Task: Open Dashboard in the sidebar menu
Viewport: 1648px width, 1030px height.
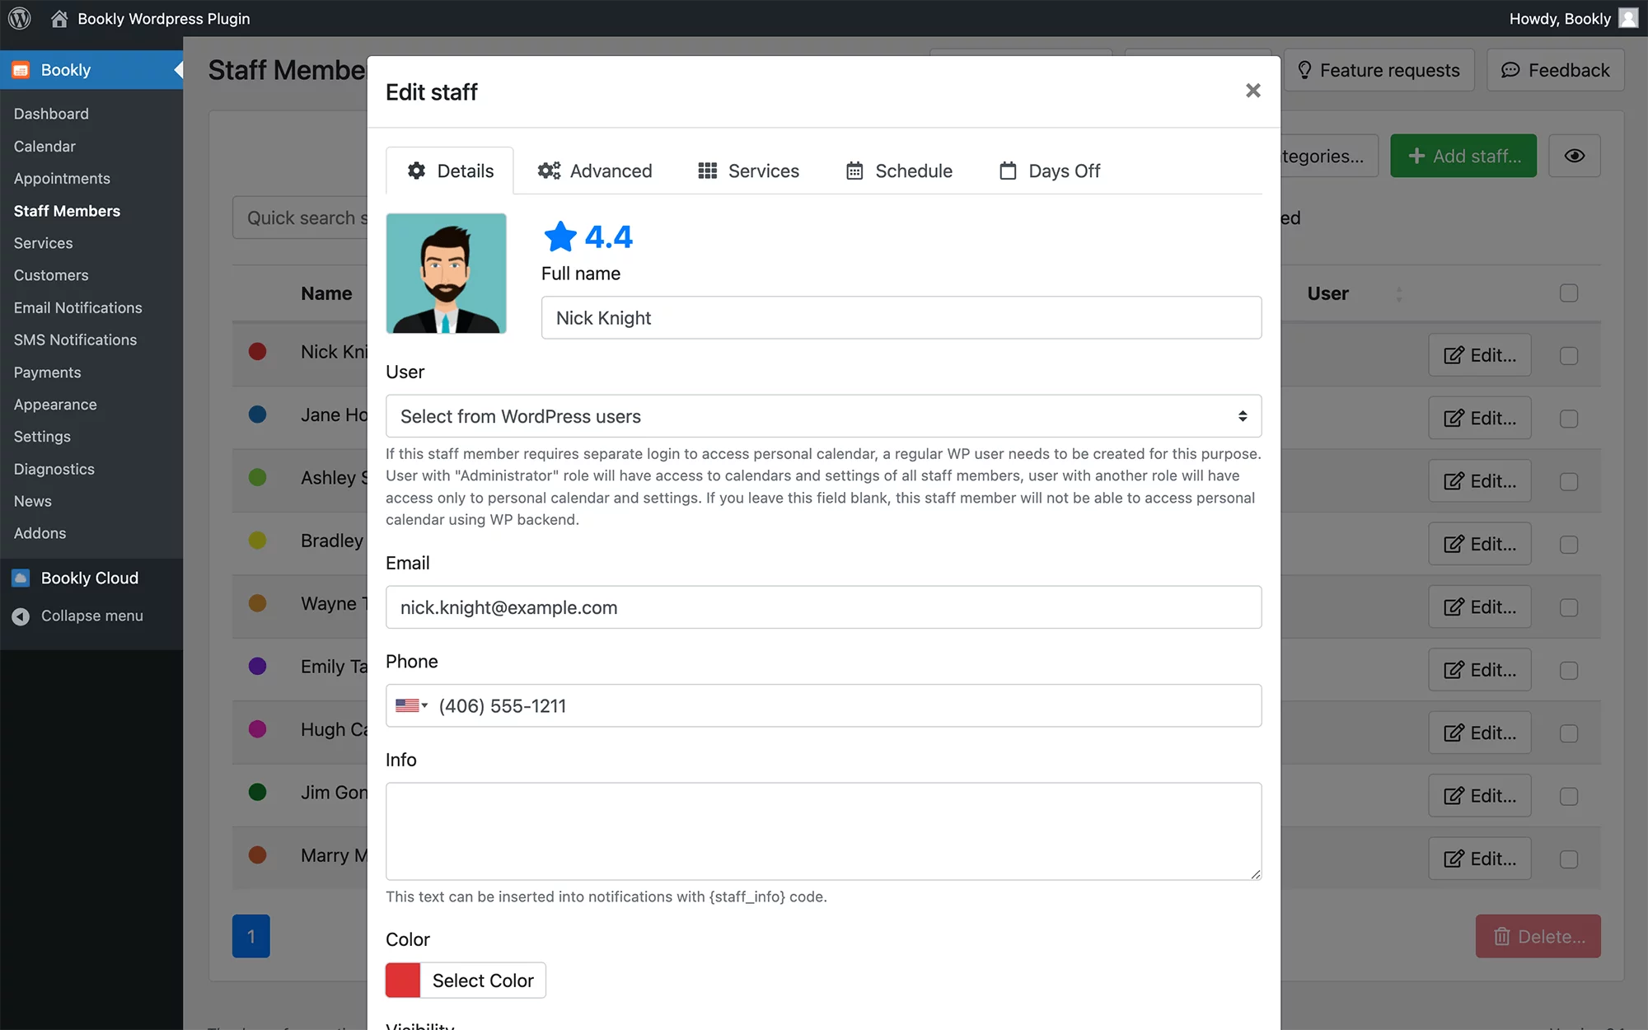Action: coord(51,114)
